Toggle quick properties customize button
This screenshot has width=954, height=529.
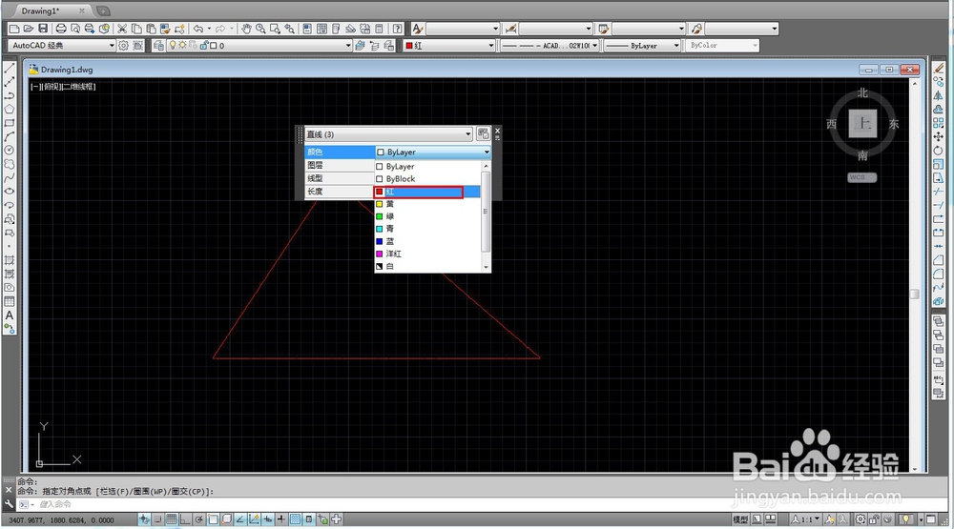483,133
